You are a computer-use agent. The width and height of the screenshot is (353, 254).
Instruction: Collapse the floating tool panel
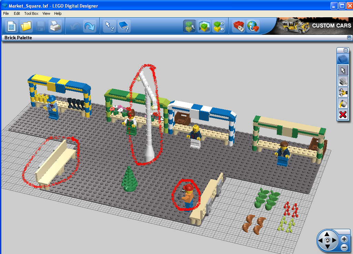(x=345, y=50)
